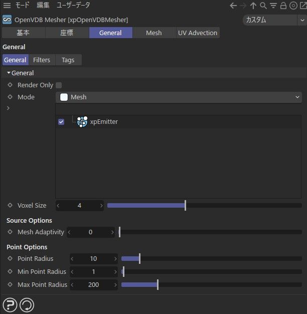Select the top General tab

110,33
